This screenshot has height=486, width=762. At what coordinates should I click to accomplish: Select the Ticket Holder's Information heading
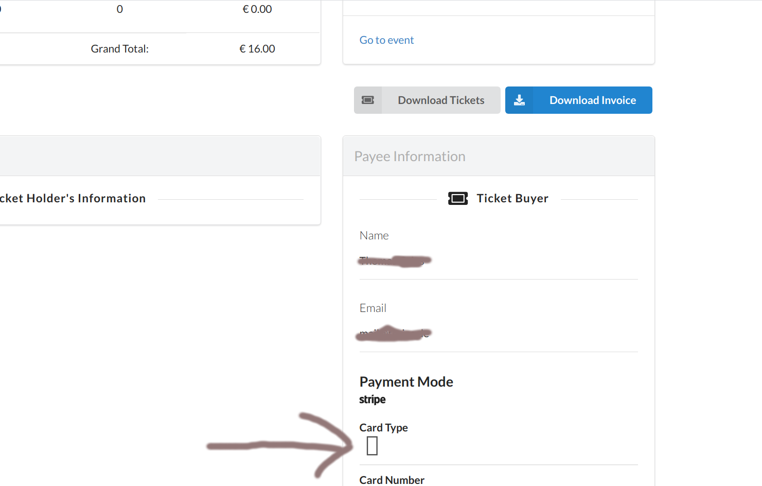(x=73, y=198)
